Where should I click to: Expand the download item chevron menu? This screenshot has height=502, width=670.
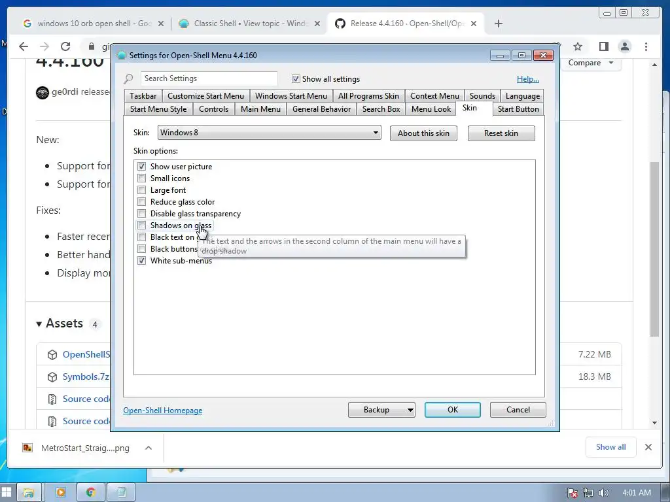pos(149,448)
